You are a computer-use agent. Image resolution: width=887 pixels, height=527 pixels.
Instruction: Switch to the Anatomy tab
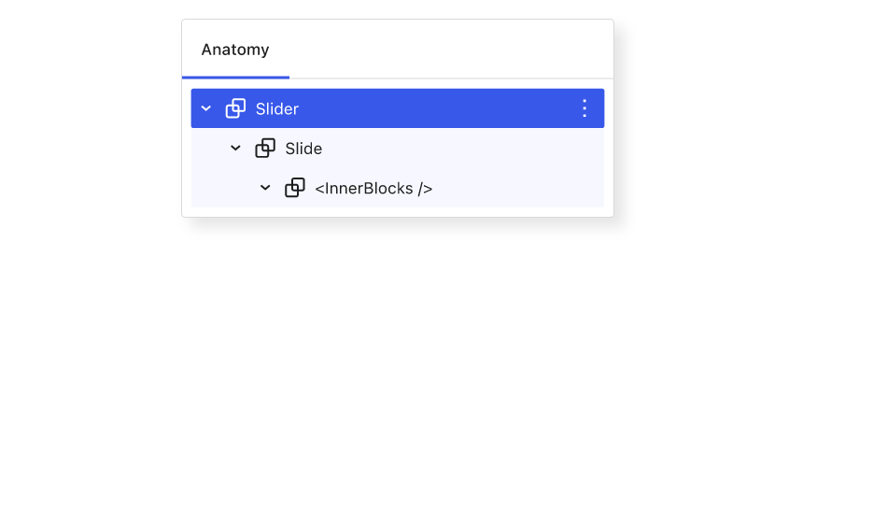(x=235, y=50)
